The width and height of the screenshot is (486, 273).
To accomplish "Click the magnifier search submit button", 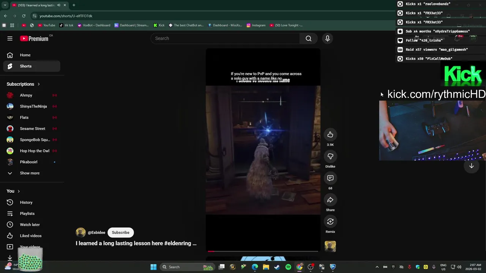I will [x=309, y=38].
